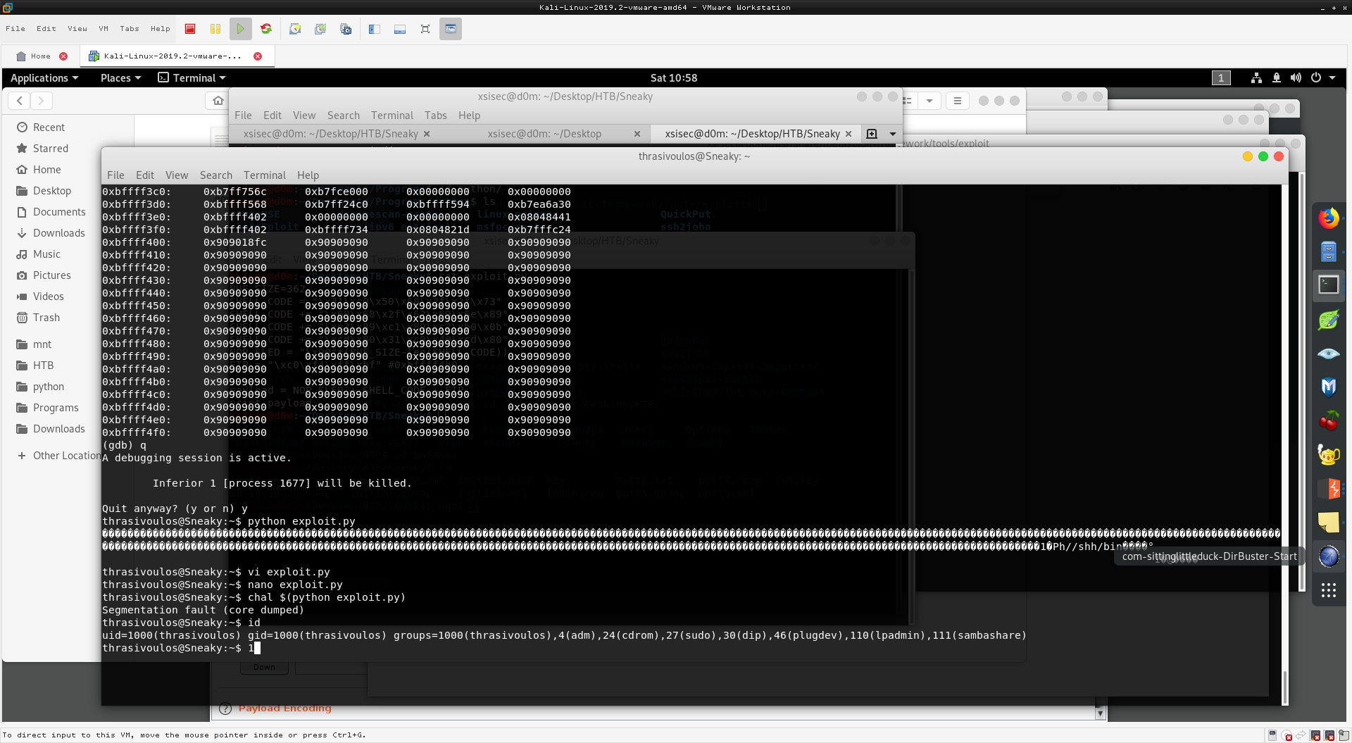Open the VMware File menu
The image size is (1352, 743).
click(15, 29)
